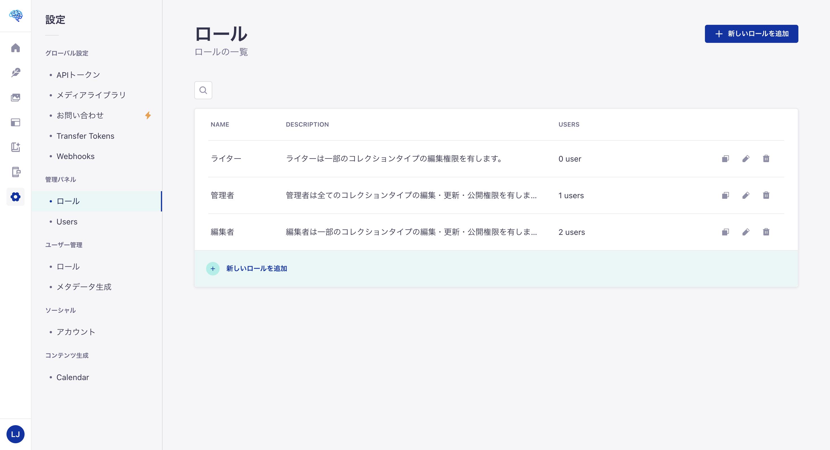Open the Media Library icon in sidebar
Image resolution: width=830 pixels, height=450 pixels.
pyautogui.click(x=16, y=98)
